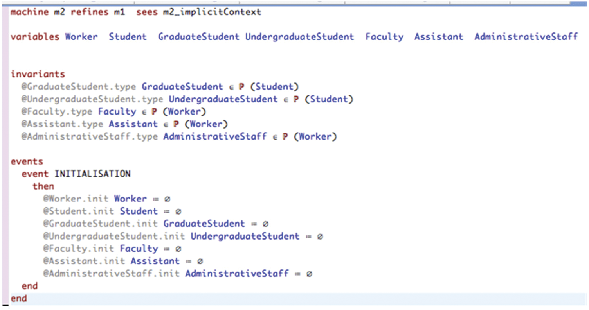This screenshot has width=589, height=310.
Task: Click the 'refines' keyword
Action: 89,12
